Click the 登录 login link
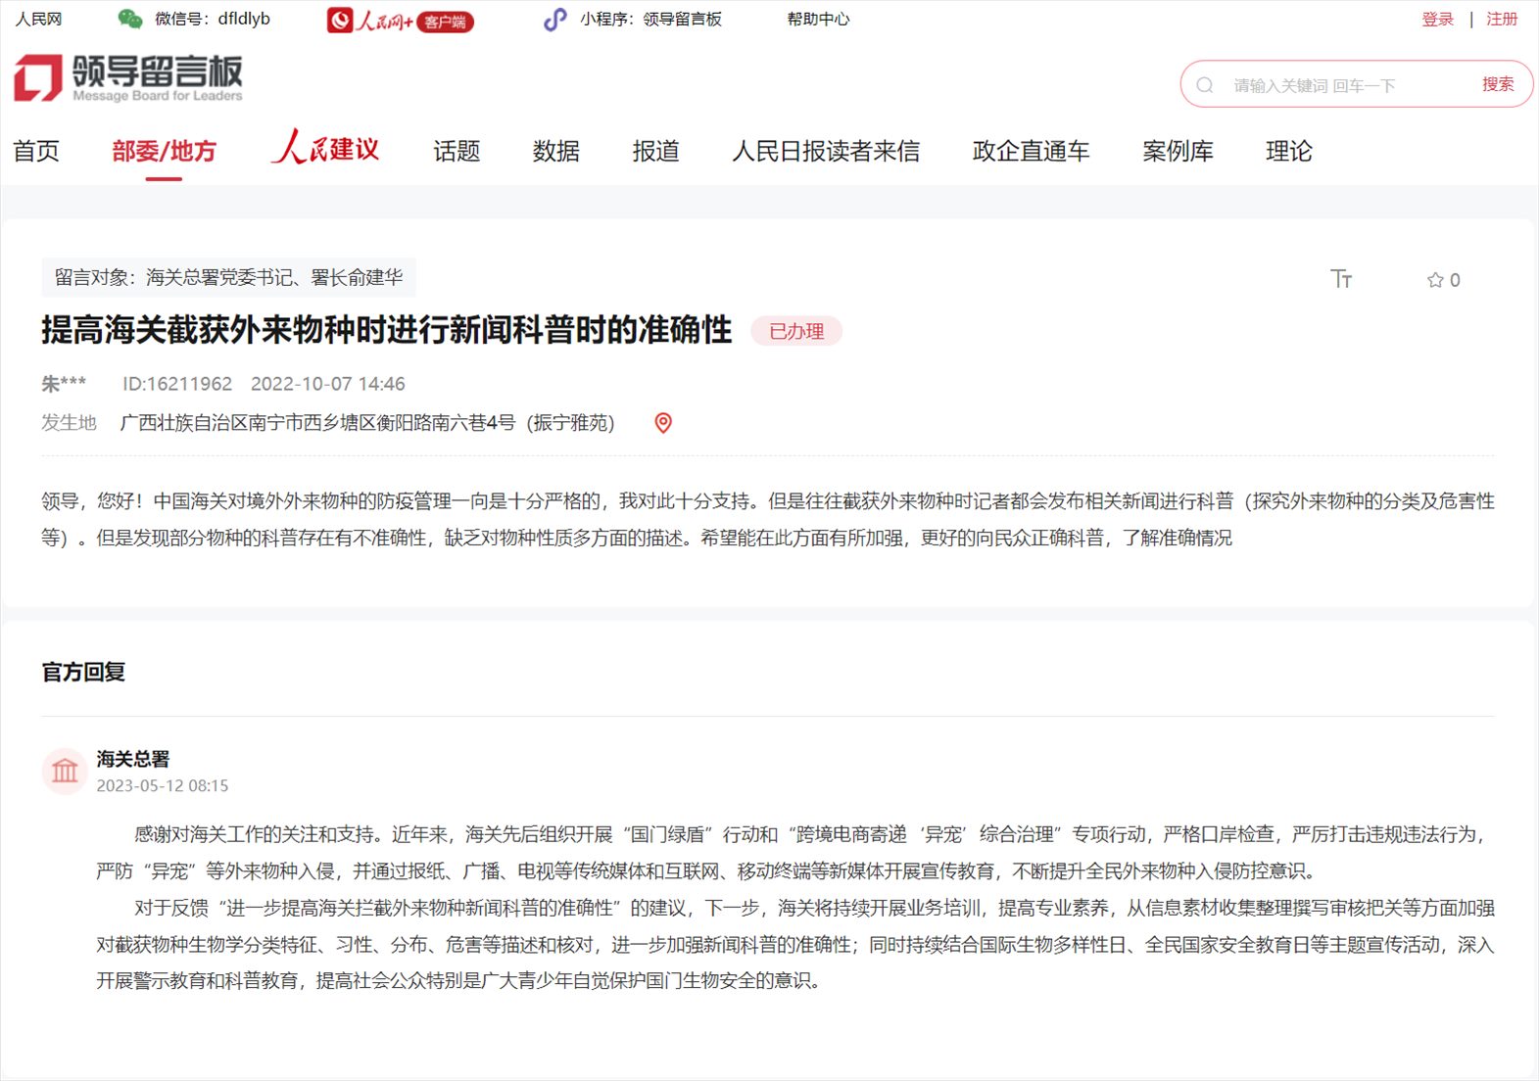The width and height of the screenshot is (1539, 1081). [x=1437, y=19]
